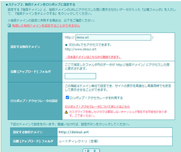Screen dimensions: 181x152
Task: Click the red CMS cache warning text
Action: coord(118,114)
